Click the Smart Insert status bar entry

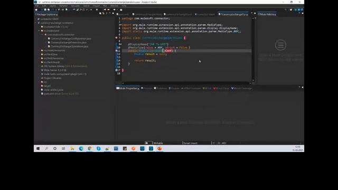tap(190, 143)
